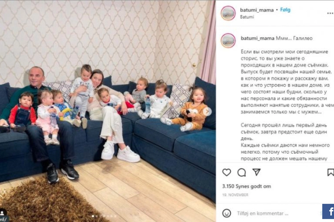View 3.150 Synes godt om likes
The image size is (334, 222).
[246, 186]
